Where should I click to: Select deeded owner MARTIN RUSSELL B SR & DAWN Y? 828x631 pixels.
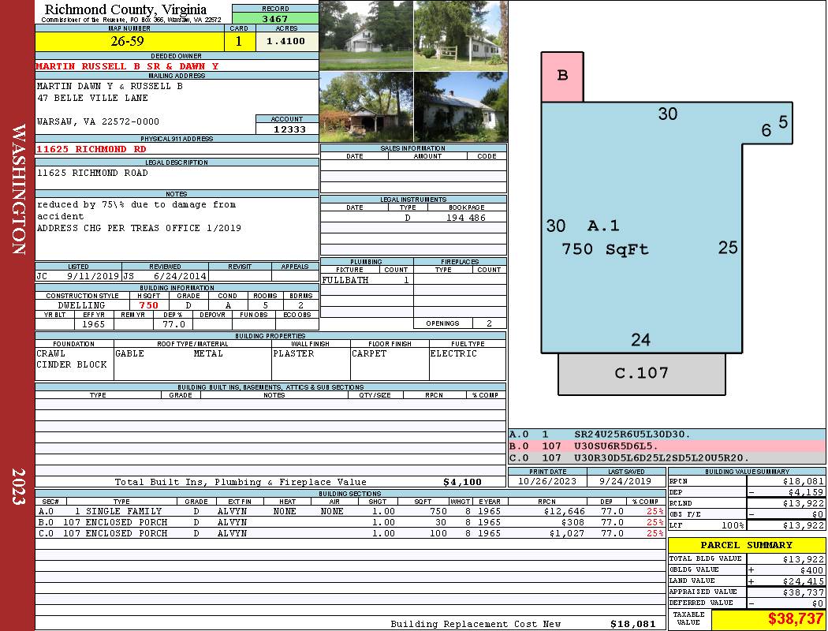pos(127,66)
